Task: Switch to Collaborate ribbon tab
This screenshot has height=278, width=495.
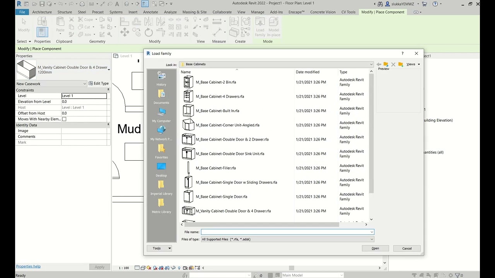Action: click(222, 12)
